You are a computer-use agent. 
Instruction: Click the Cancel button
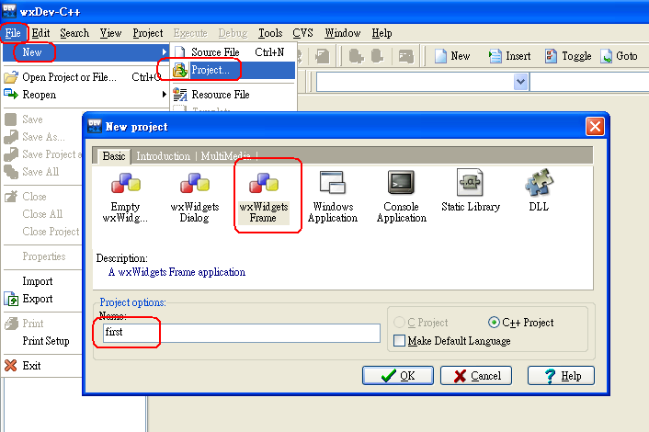pos(476,376)
